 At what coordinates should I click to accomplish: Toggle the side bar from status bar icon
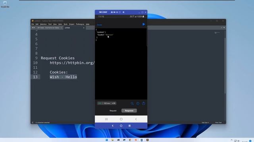[x=33, y=123]
